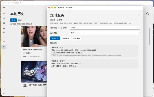Focus the 运行时间 input showing 01:00
The width and height of the screenshot is (154, 97).
coord(105,28)
